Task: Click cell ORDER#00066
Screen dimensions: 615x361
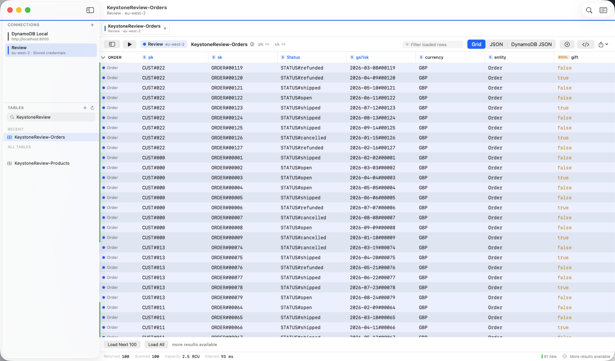Action: [227, 328]
